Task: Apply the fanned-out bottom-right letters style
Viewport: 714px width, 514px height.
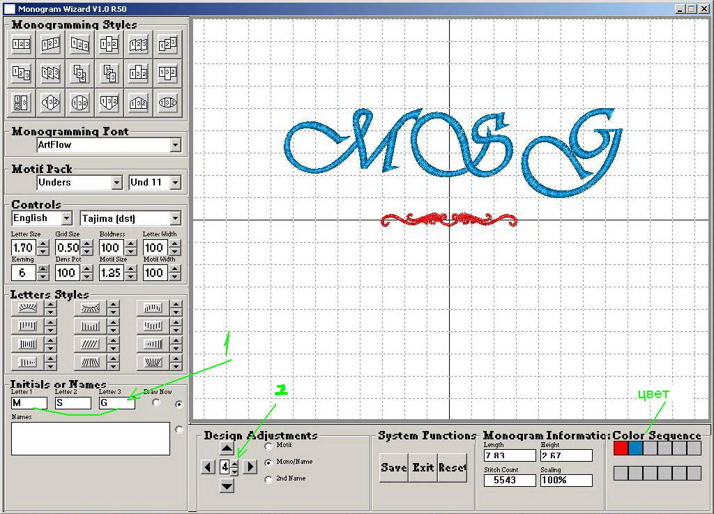Action: tap(153, 363)
